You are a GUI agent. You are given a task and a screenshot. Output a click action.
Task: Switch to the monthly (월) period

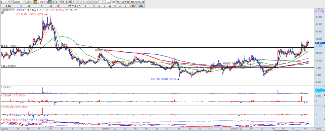click(57, 2)
